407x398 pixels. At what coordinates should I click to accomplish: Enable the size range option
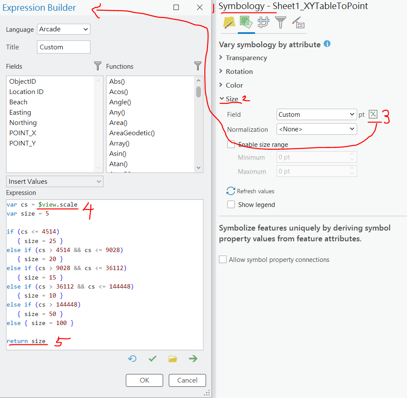[x=231, y=145]
